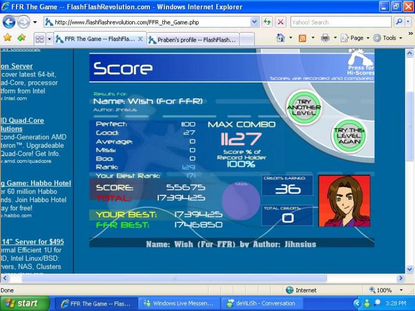Viewport: 415px width, 311px height.
Task: Click horizontal scrollbar left arrow
Action: tap(6, 278)
